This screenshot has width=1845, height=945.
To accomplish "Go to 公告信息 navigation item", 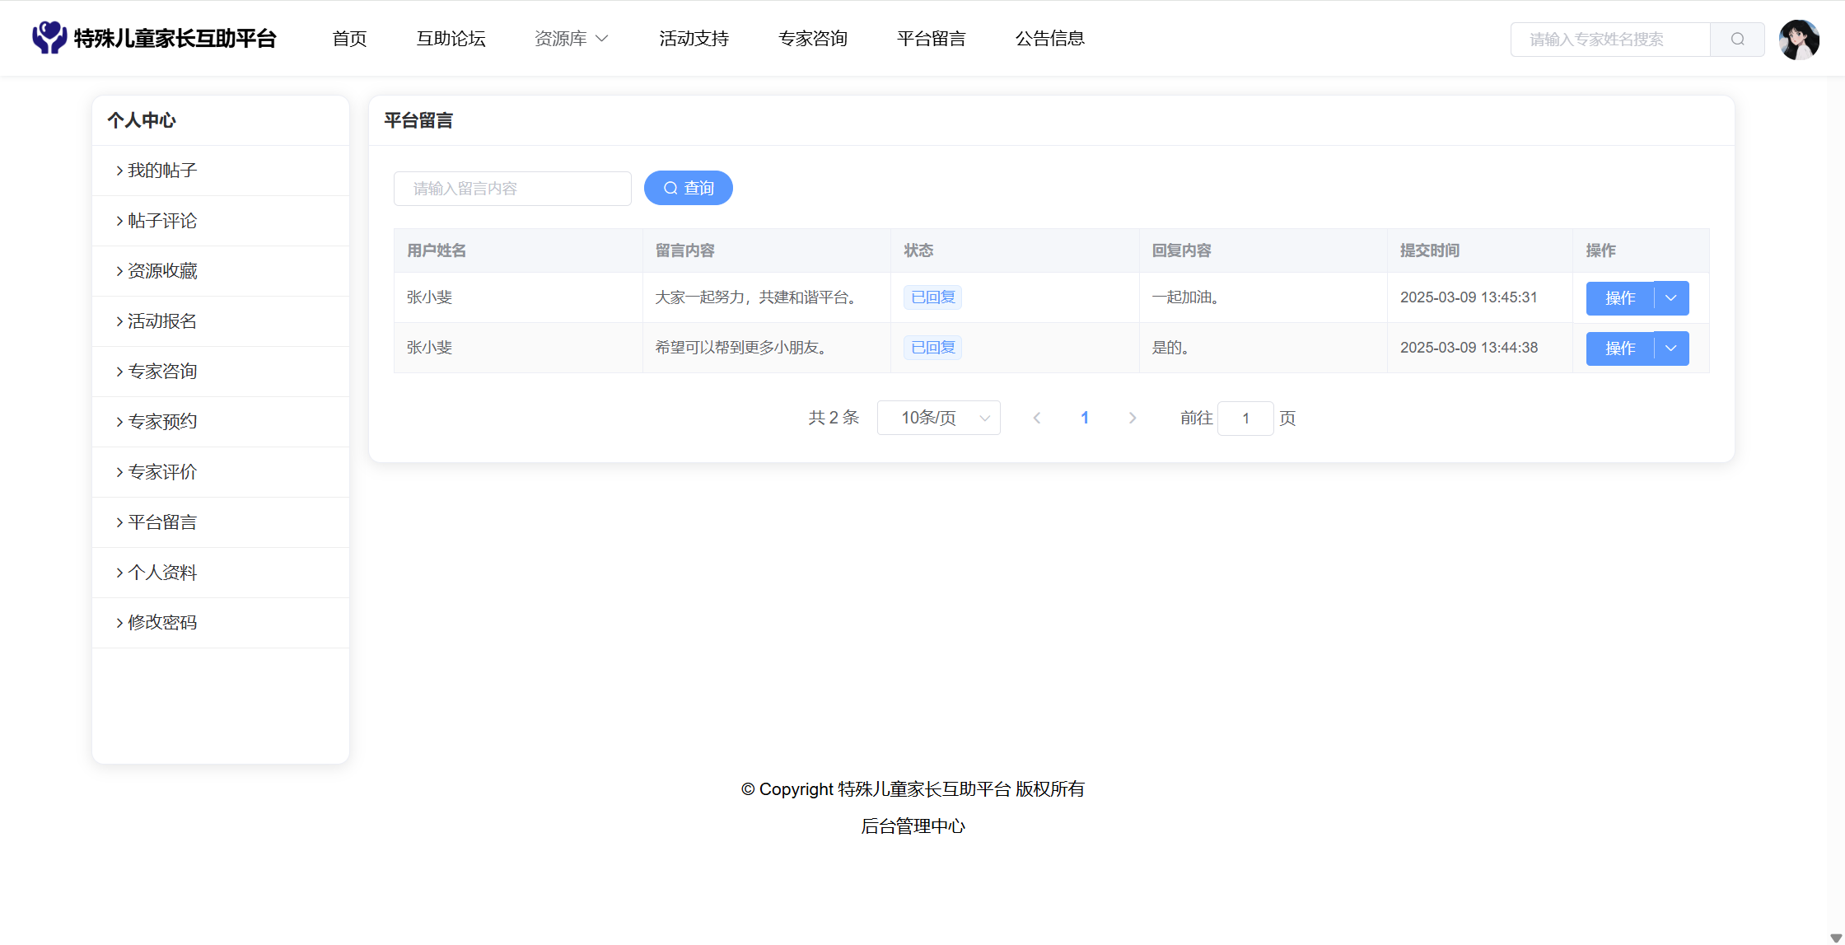I will pos(1049,39).
